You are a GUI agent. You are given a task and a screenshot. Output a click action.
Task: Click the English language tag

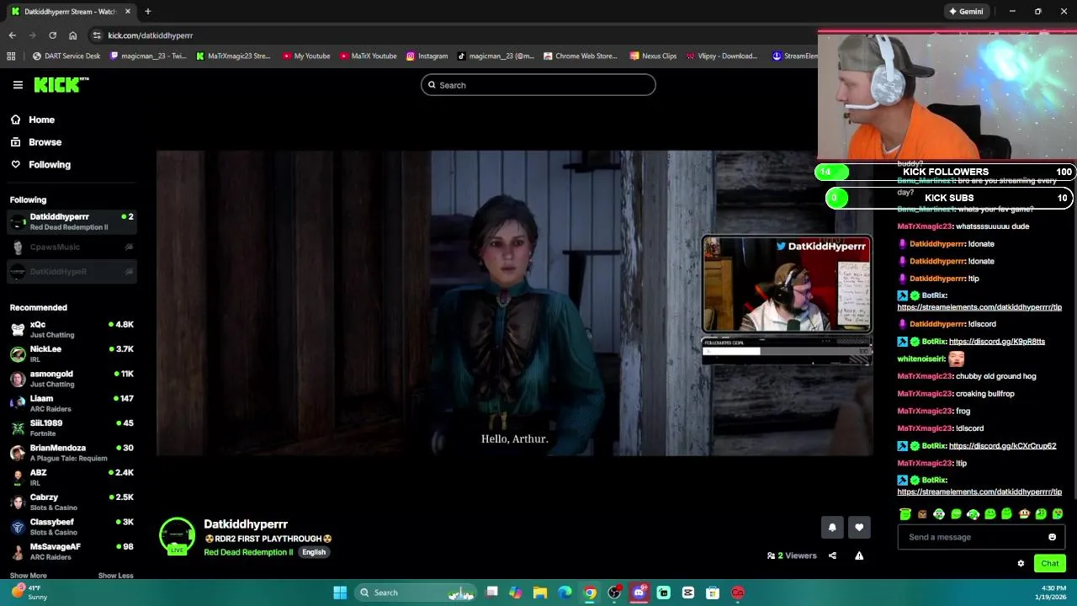click(x=314, y=552)
